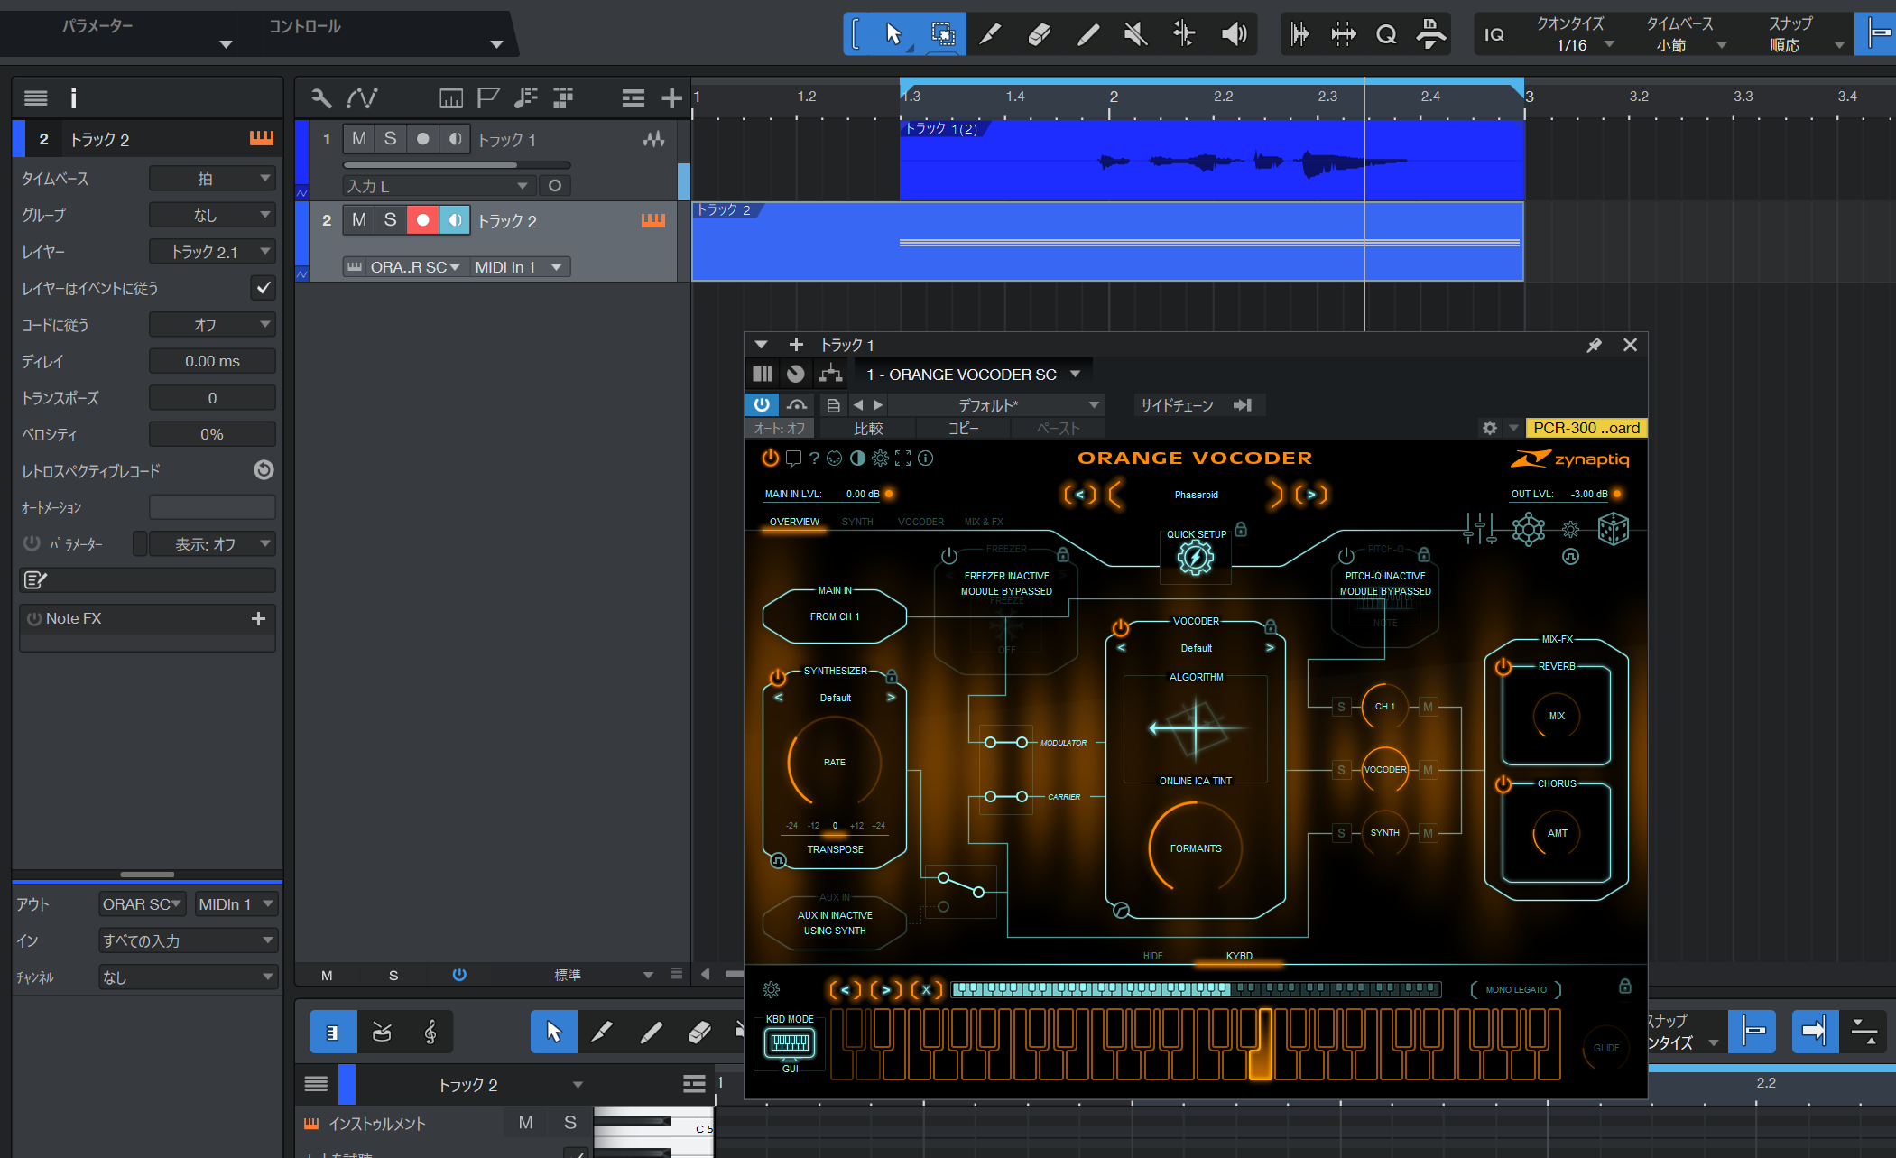Image resolution: width=1896 pixels, height=1158 pixels.
Task: Click the retrospective record circular icon
Action: (264, 470)
